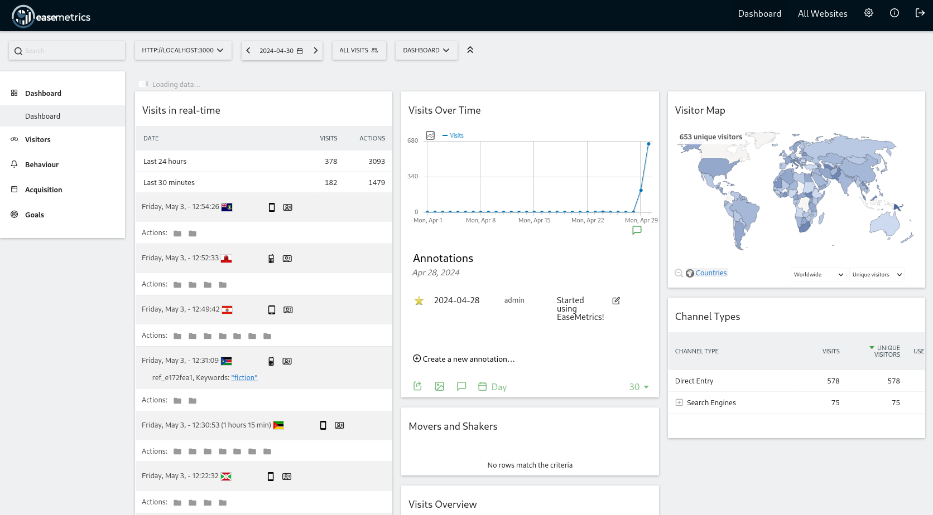Change row limit 30 dropdown
Viewport: 933px width, 515px height.
coord(639,387)
